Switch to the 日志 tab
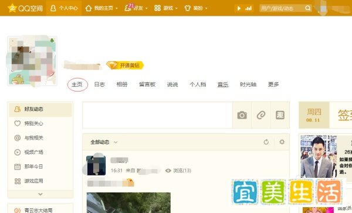 100,84
